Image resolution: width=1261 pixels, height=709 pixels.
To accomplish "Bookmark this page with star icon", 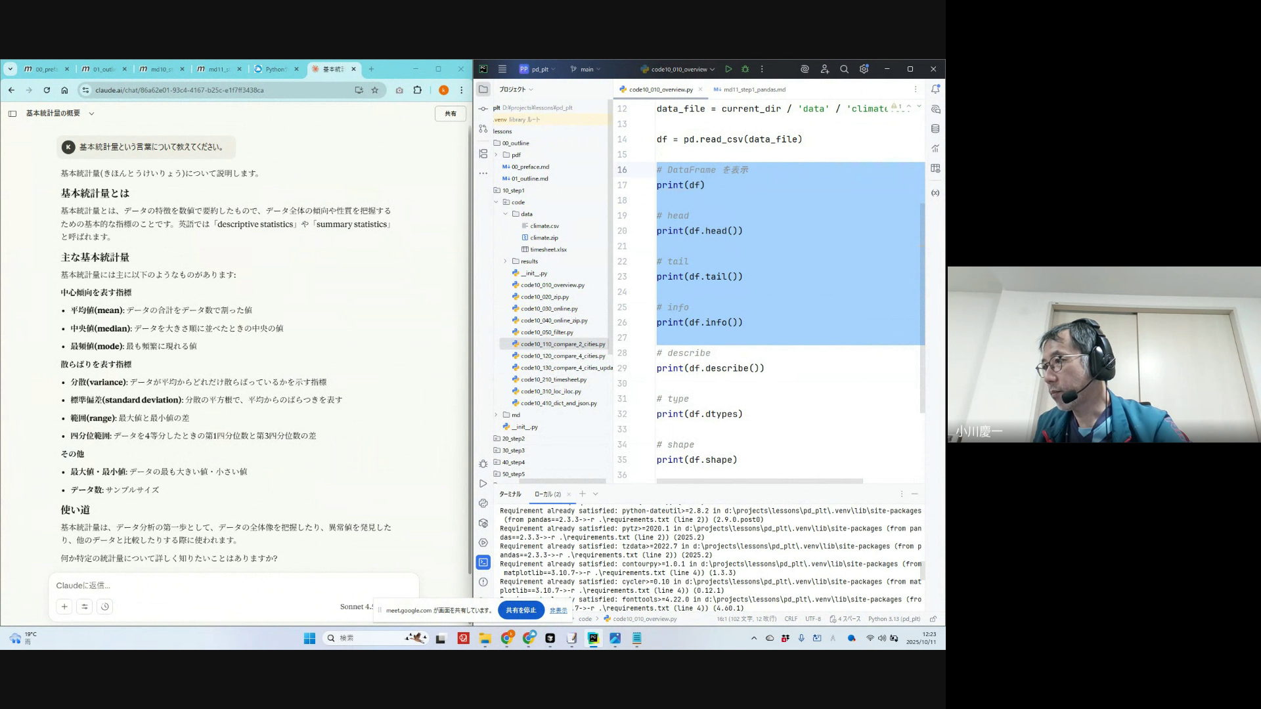I will pyautogui.click(x=375, y=90).
